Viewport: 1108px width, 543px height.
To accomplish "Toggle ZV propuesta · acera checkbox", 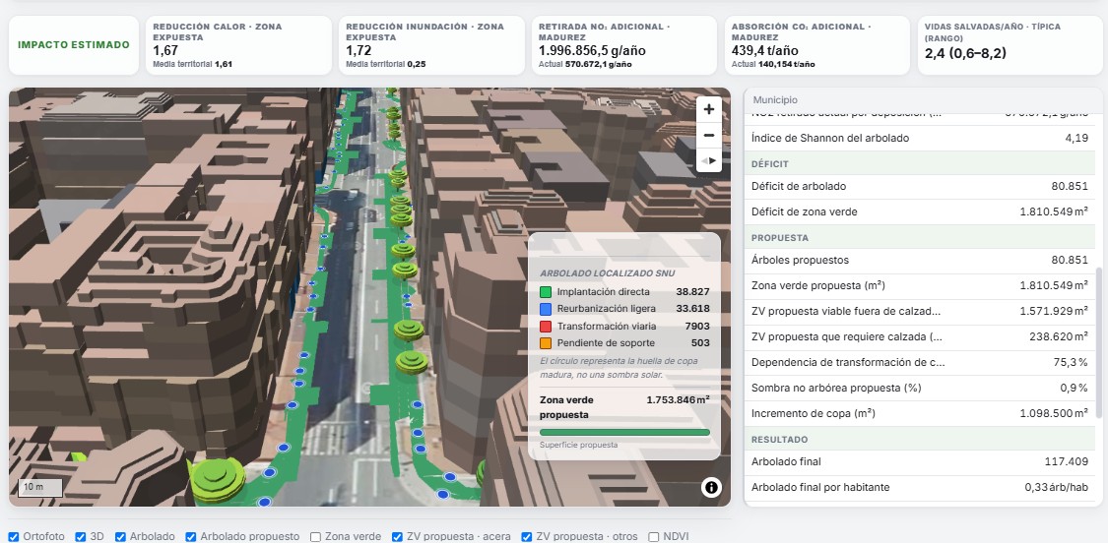I will [x=397, y=537].
